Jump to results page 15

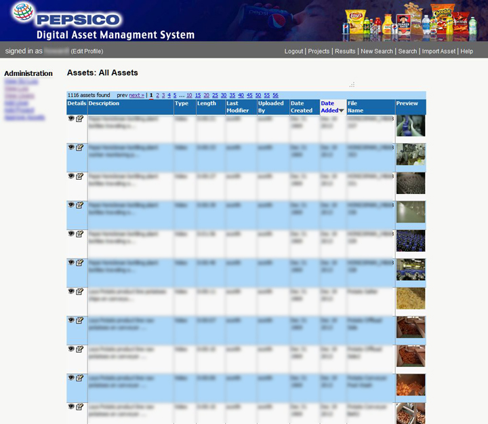tap(198, 96)
